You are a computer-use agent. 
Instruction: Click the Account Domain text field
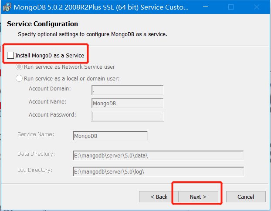click(127, 90)
